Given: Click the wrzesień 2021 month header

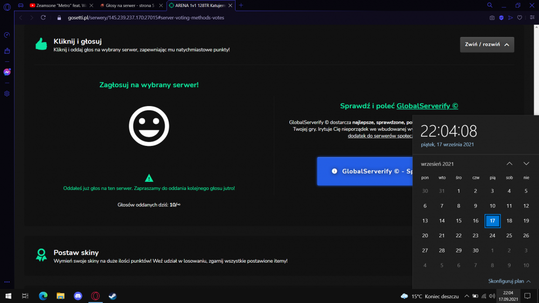Looking at the screenshot, I should (437, 164).
